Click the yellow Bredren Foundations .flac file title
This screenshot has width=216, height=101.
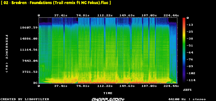(56, 3)
